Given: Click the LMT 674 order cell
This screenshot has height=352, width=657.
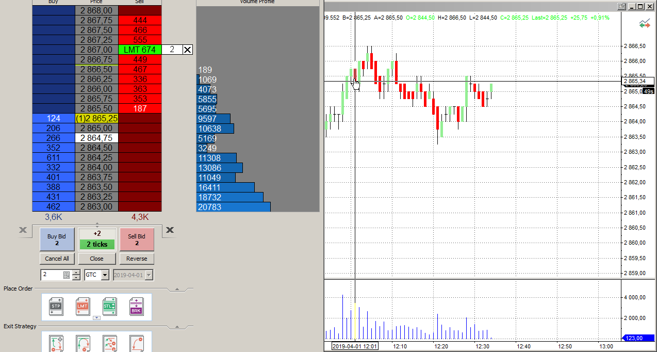Looking at the screenshot, I should pyautogui.click(x=140, y=50).
